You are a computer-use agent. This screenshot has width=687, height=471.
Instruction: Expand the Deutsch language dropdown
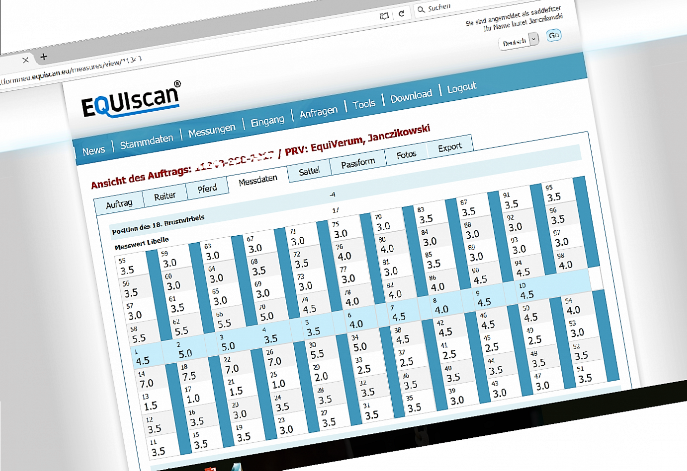(533, 39)
